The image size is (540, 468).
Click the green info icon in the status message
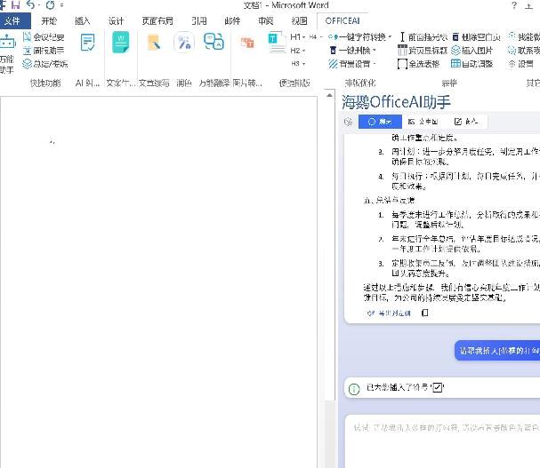tap(354, 389)
